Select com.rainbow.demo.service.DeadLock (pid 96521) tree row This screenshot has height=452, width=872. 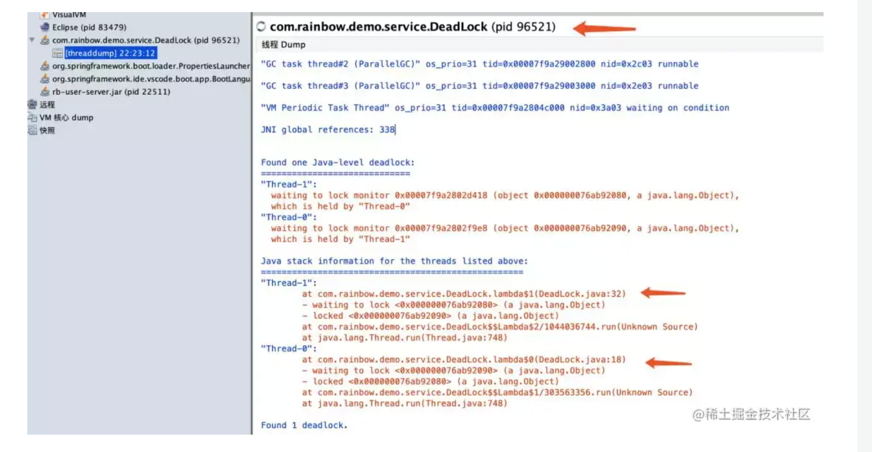click(146, 40)
